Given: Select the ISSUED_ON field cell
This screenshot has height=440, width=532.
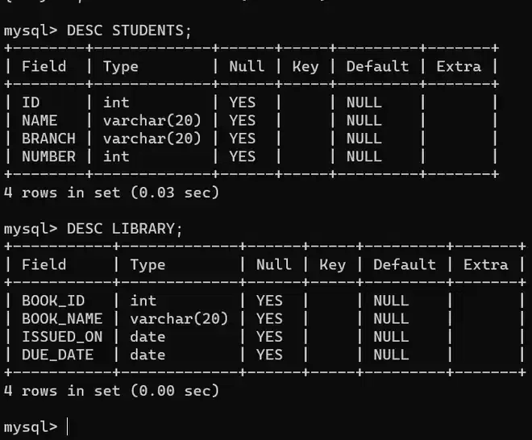Looking at the screenshot, I should [62, 337].
